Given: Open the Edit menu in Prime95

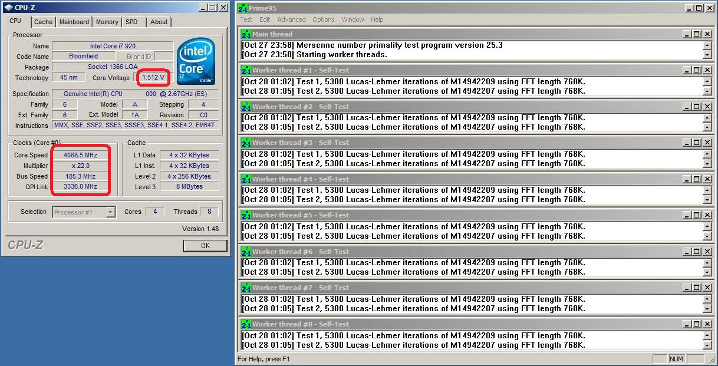Looking at the screenshot, I should [x=265, y=19].
